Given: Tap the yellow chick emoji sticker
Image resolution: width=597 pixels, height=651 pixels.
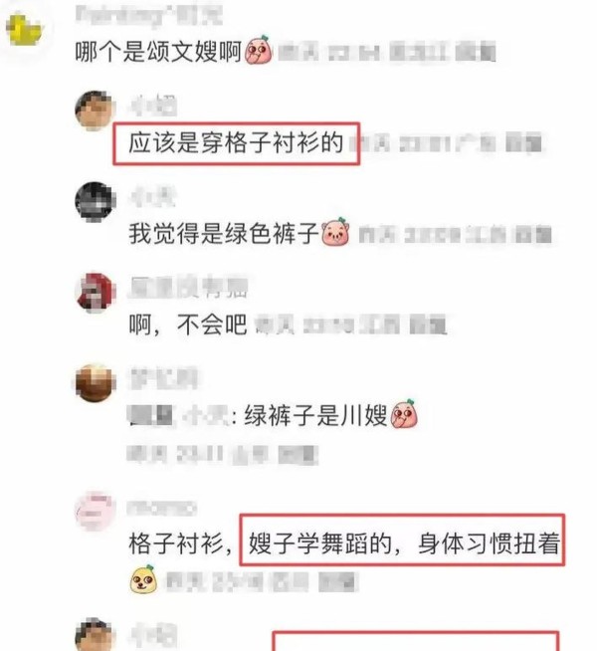Looking at the screenshot, I should 143,578.
